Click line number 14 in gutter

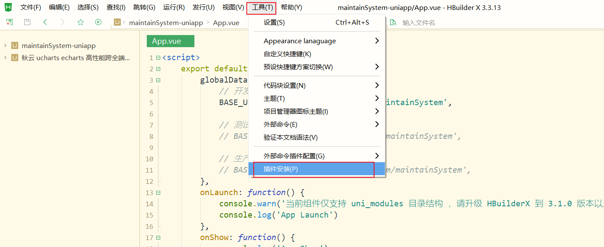pyautogui.click(x=149, y=204)
